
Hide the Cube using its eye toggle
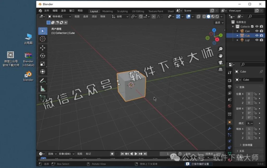click(257, 36)
